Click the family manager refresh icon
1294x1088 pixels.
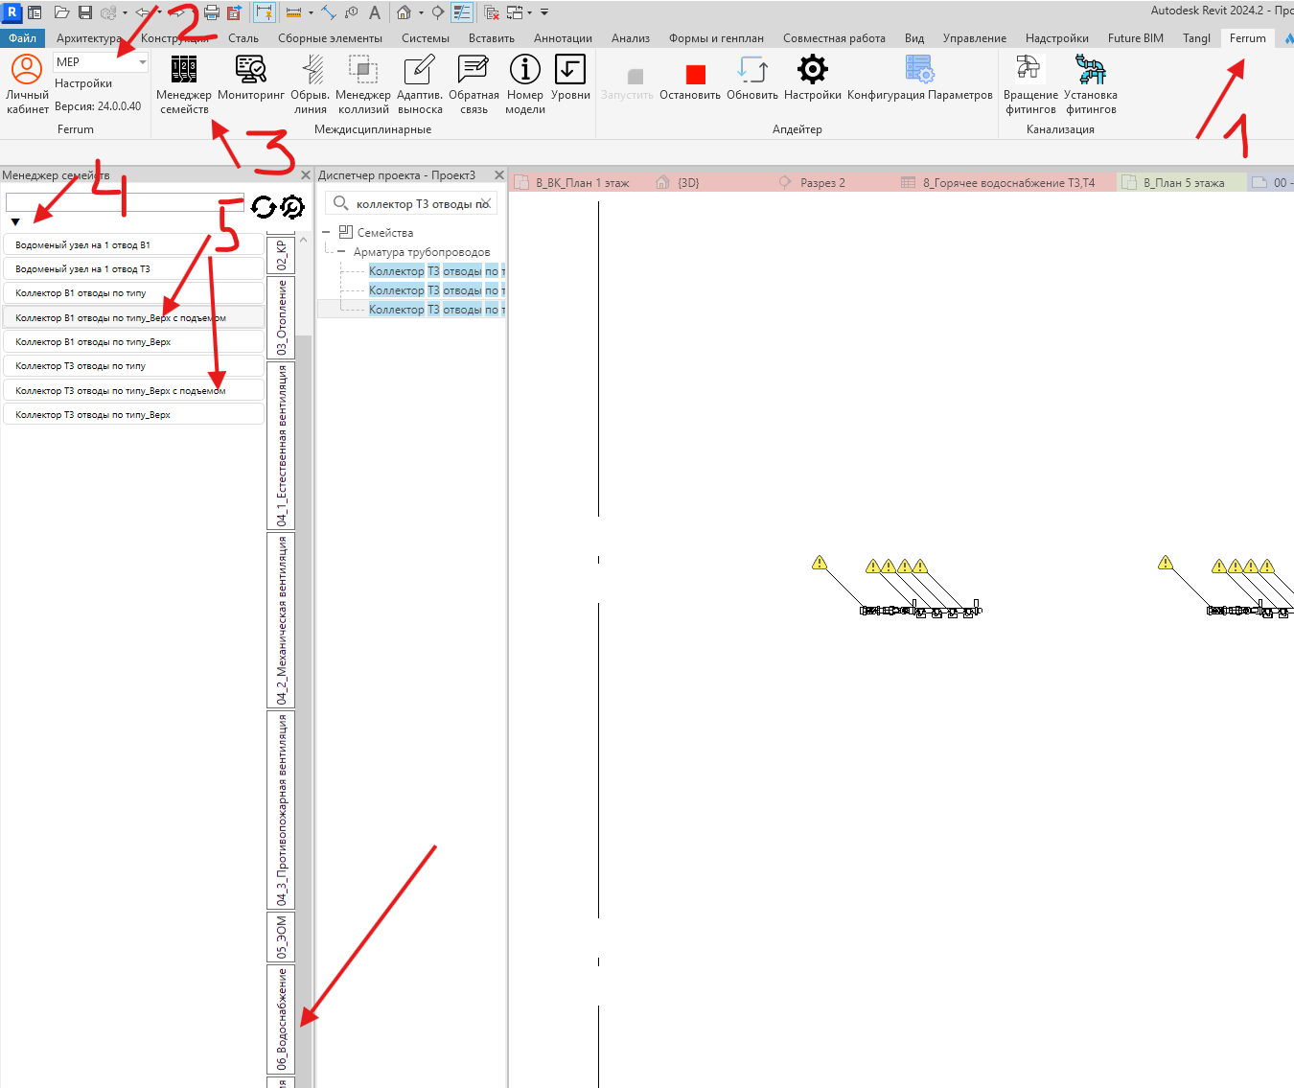pyautogui.click(x=263, y=206)
